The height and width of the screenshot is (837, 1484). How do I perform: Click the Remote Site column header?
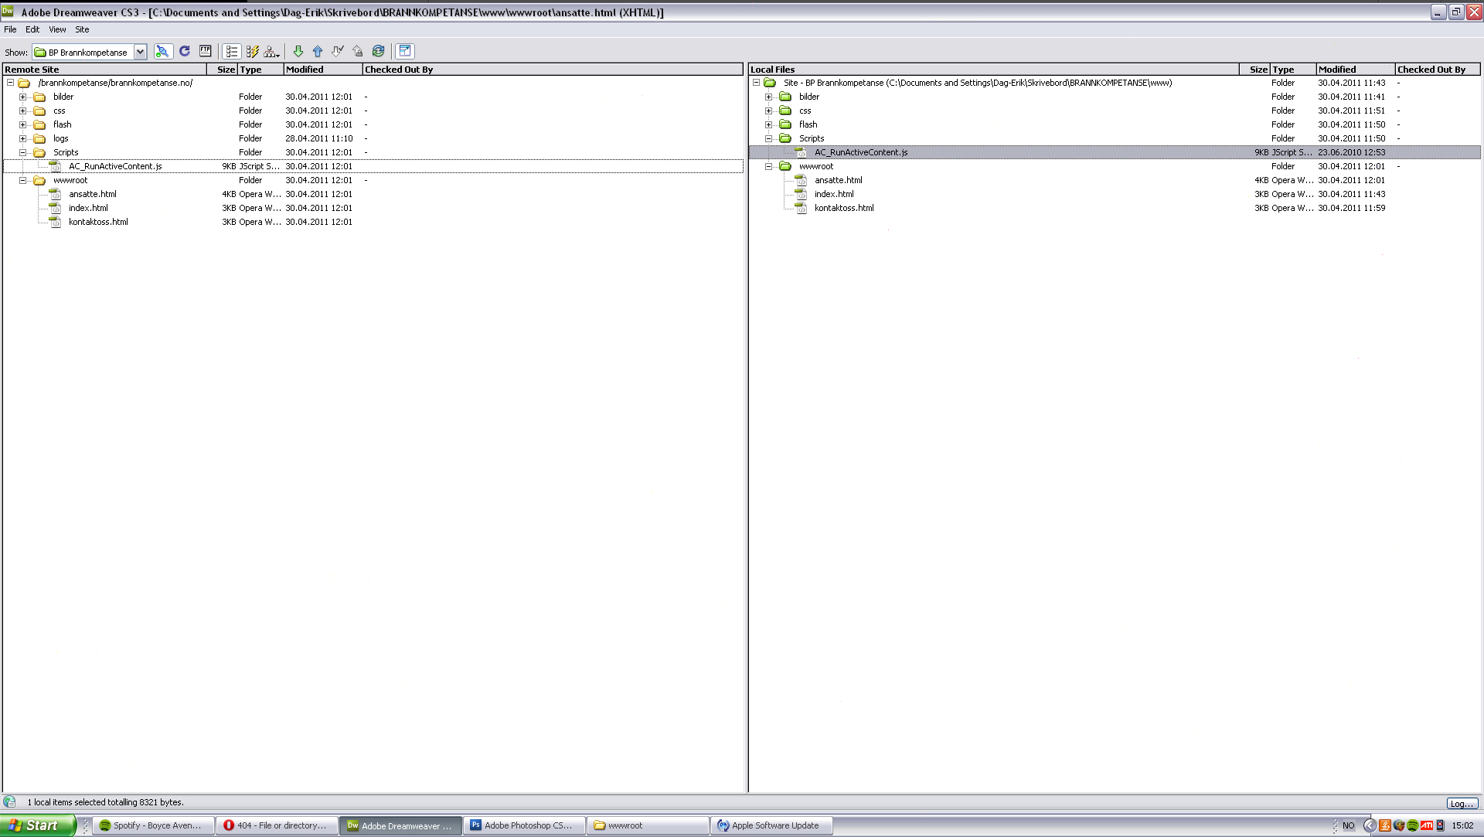104,70
